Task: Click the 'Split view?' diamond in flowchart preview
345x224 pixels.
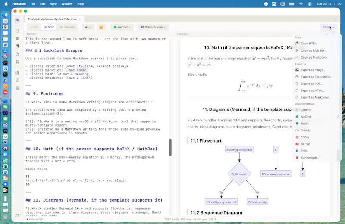Action: point(239,174)
